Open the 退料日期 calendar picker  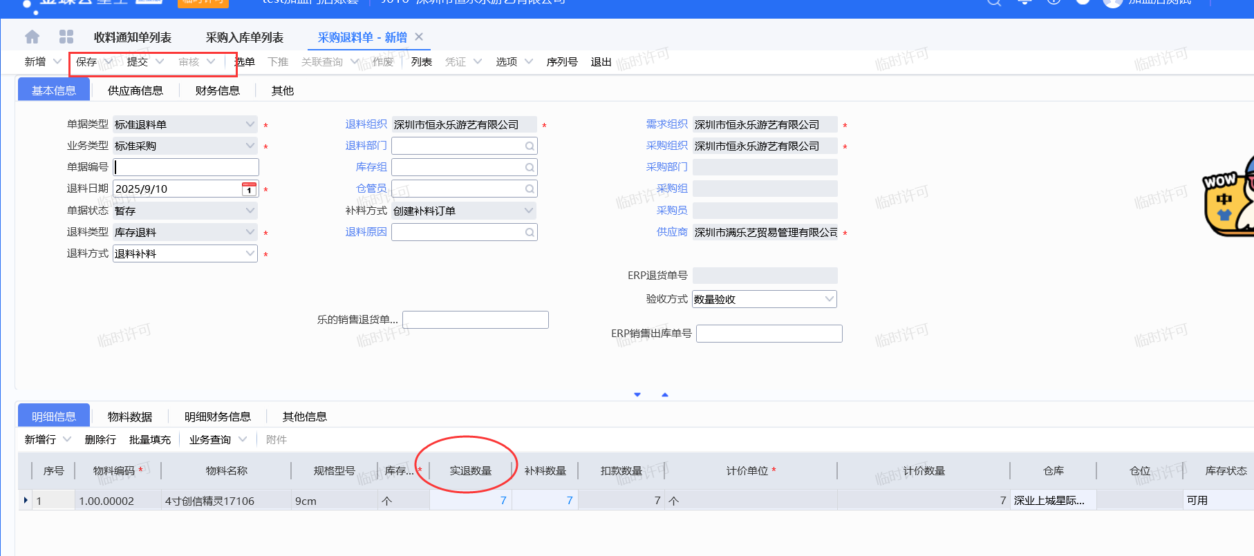pyautogui.click(x=249, y=189)
